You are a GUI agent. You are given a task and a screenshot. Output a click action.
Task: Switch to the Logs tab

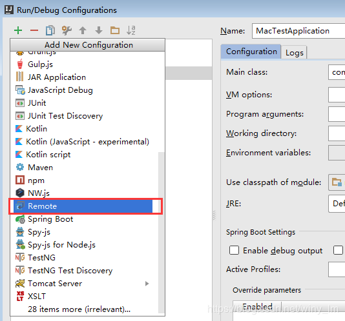(x=294, y=52)
